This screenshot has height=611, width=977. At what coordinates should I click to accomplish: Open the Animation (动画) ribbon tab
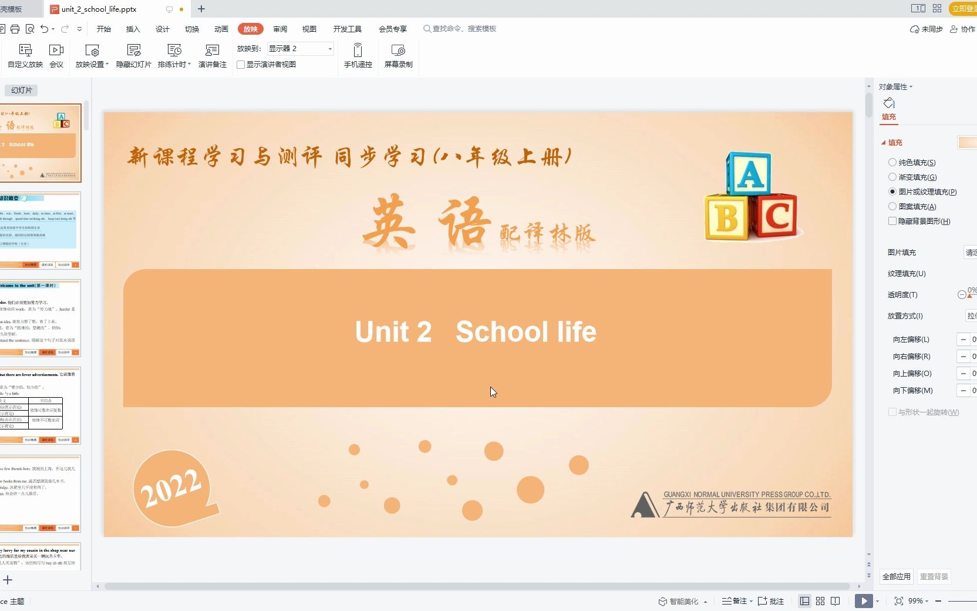[221, 29]
